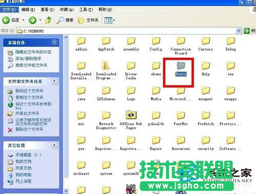Click 隐藏此文件夹的内容 link
256x194 pixels.
pos(33,52)
